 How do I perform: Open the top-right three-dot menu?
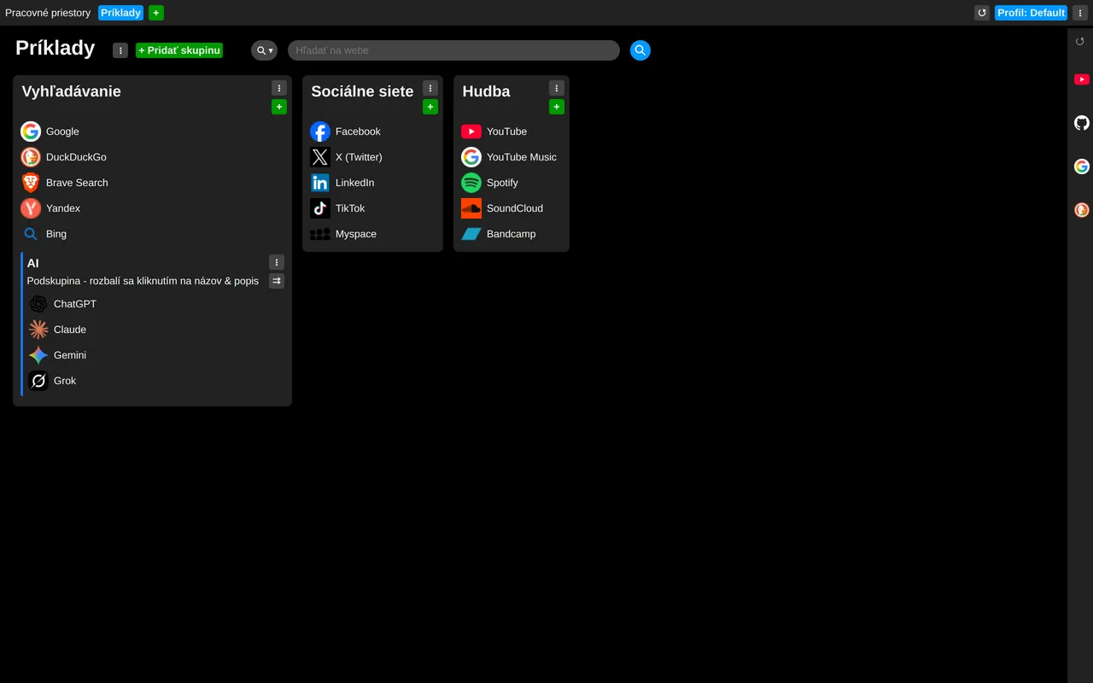coord(1081,13)
